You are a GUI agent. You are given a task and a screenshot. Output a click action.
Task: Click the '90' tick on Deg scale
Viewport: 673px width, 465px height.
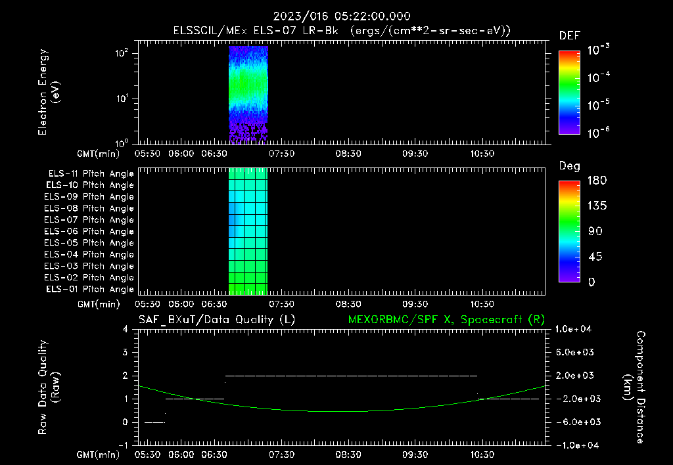tap(595, 232)
